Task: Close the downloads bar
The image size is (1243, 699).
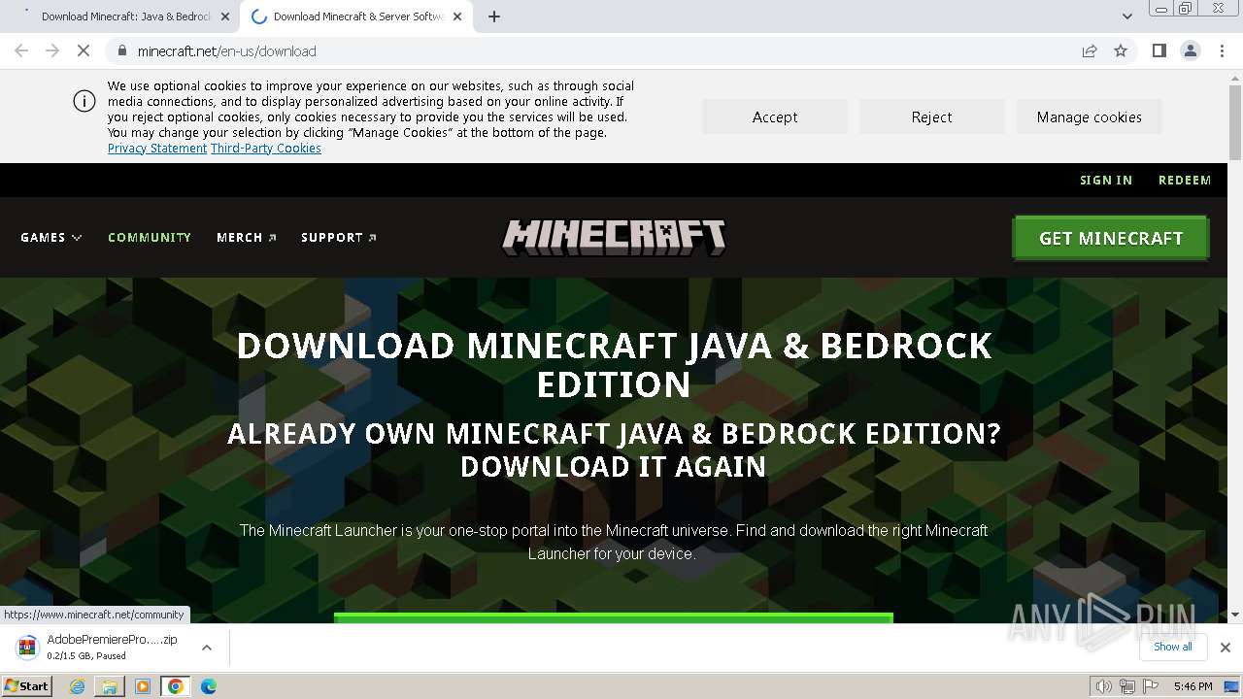Action: coord(1225,648)
